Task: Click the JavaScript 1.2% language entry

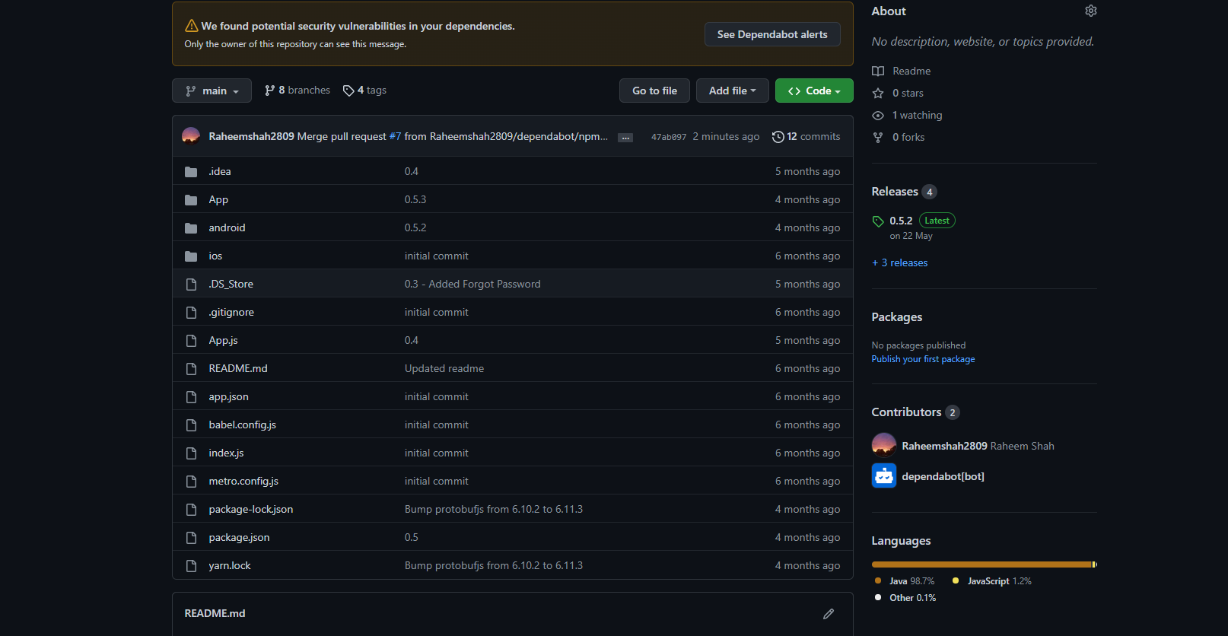Action: [991, 580]
